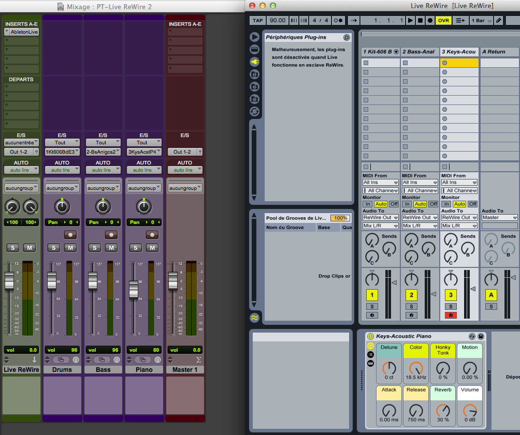Activate the Draw Mode pencil in Live
The image size is (520, 435).
(498, 21)
